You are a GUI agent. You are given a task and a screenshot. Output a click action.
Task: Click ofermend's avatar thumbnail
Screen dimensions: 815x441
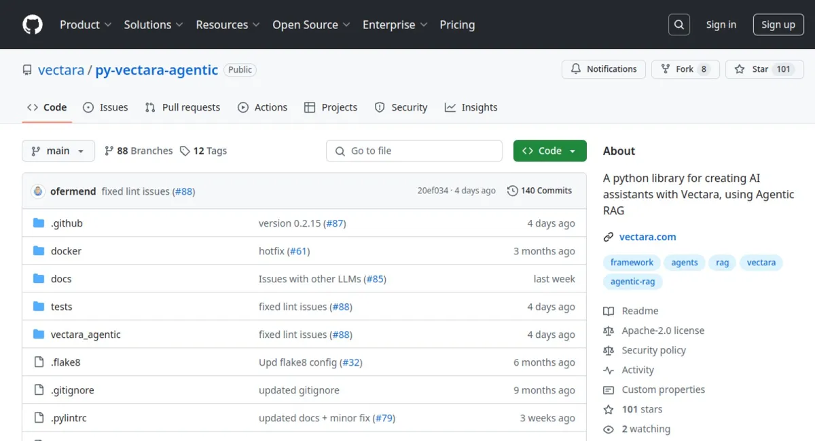pos(38,191)
